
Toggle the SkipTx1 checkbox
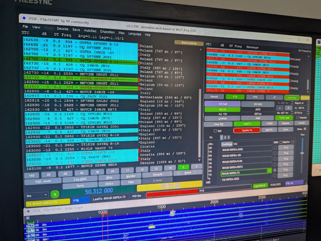coord(293,142)
